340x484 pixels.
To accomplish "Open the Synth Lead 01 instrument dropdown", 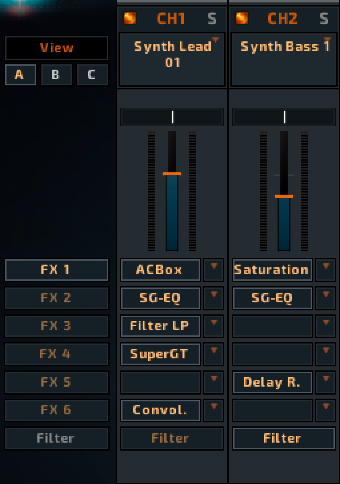I will point(215,40).
